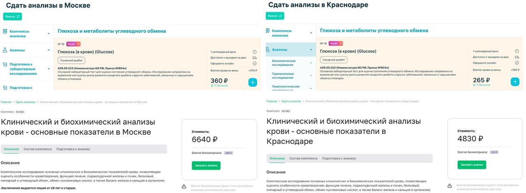
Task: Open the Фильтр button under Сдать анализы в Москве
Action: (12, 16)
